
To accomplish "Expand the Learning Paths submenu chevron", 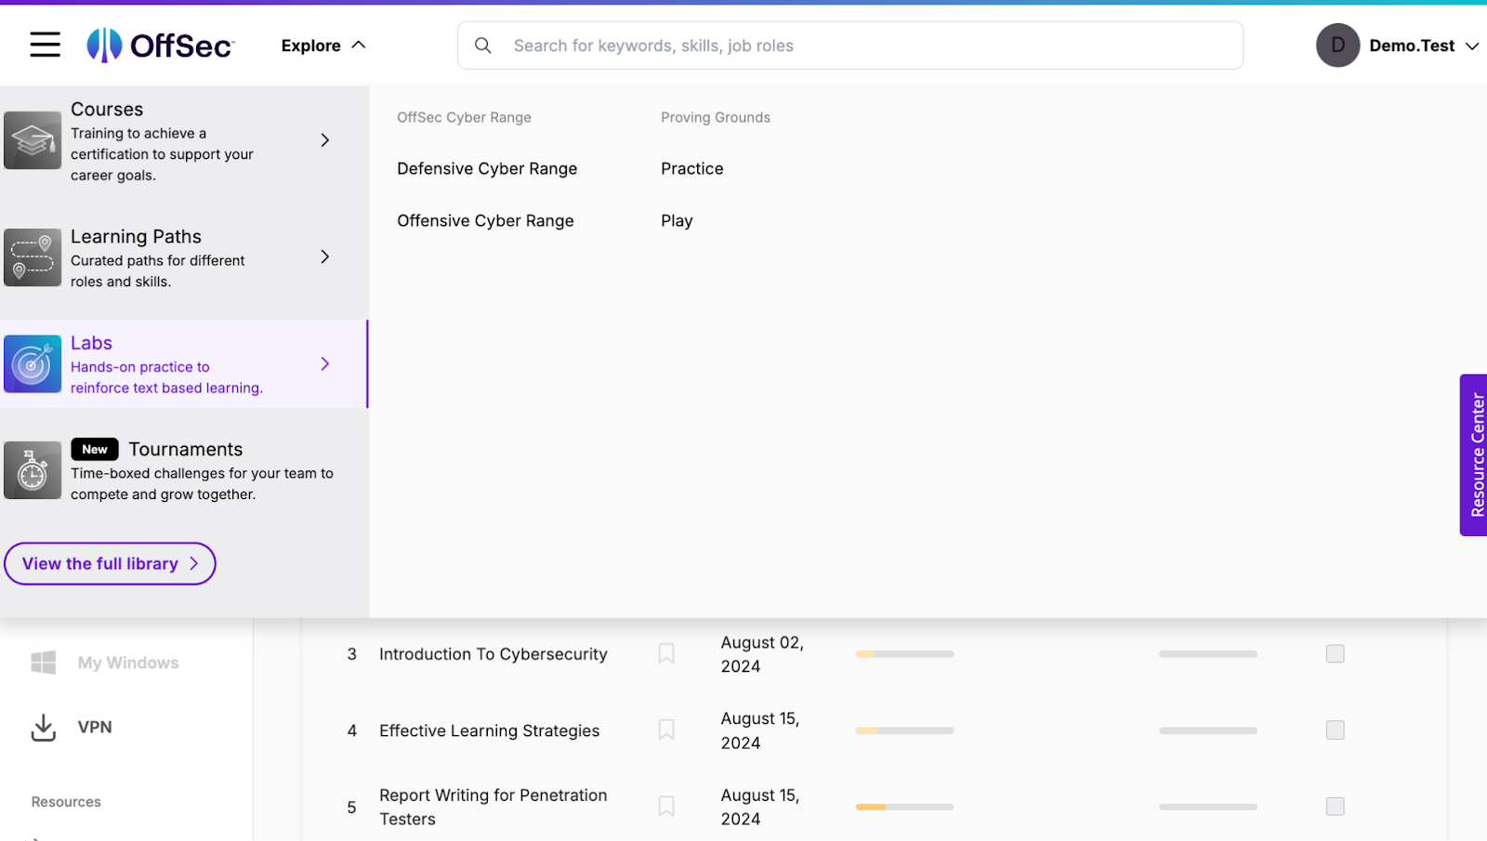I will (x=325, y=256).
